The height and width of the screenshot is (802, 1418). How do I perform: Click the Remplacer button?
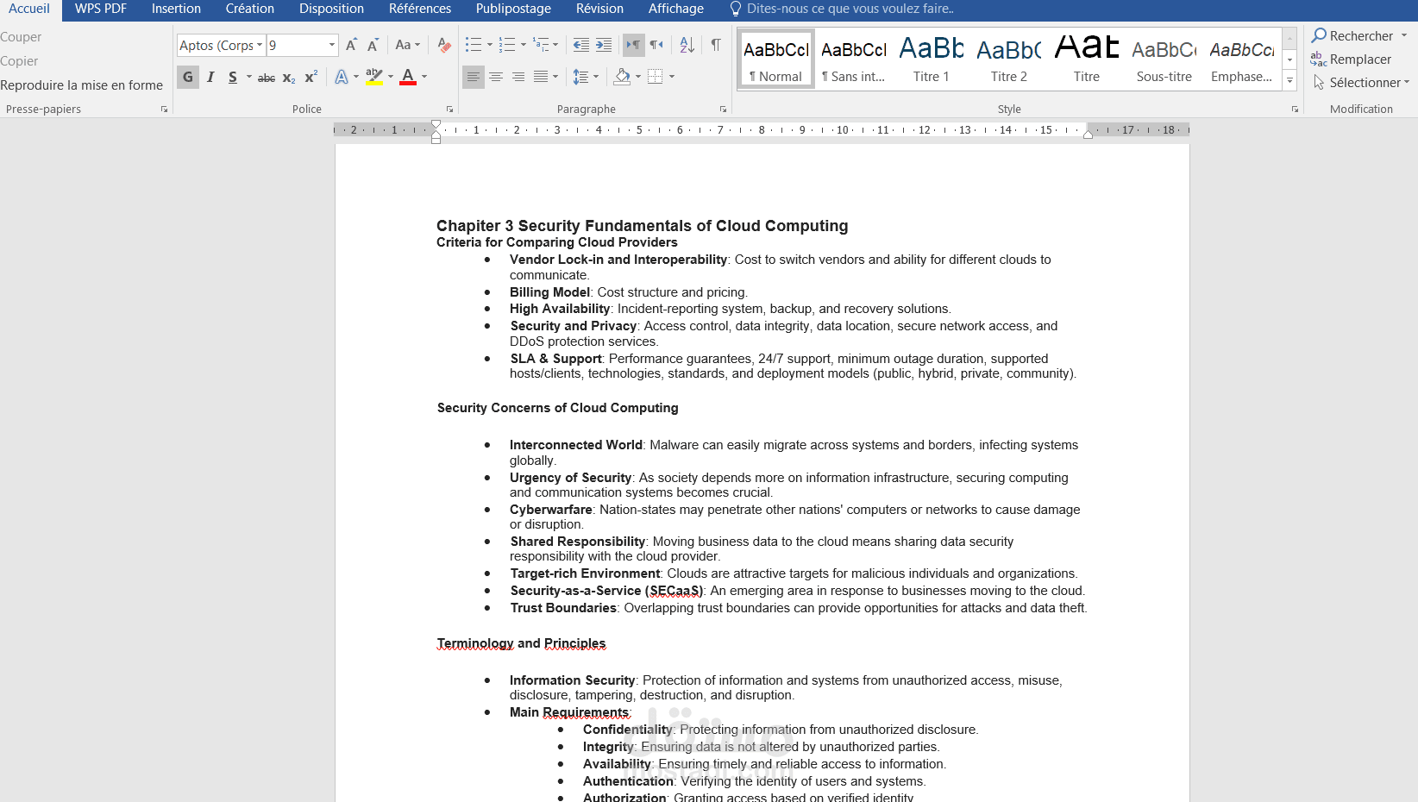click(1351, 59)
